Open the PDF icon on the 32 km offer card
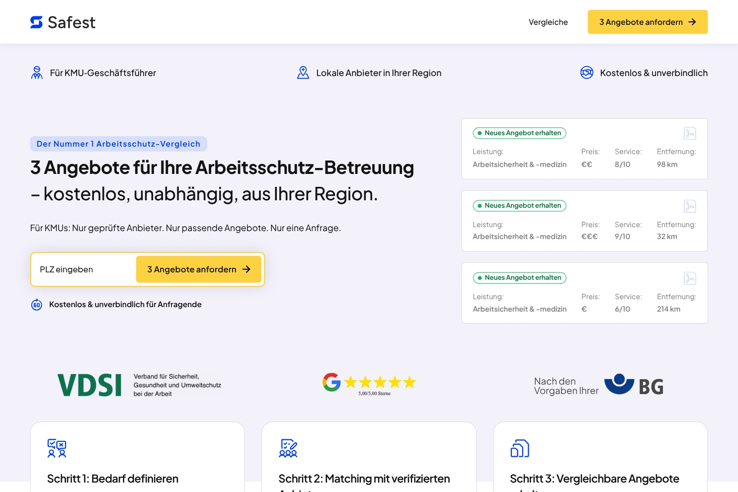 click(x=690, y=206)
